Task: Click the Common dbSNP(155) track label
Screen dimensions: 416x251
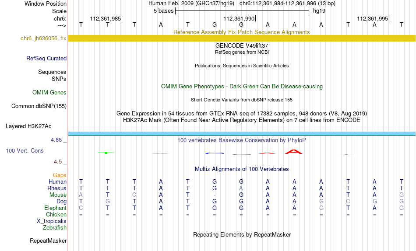Action: (x=39, y=106)
